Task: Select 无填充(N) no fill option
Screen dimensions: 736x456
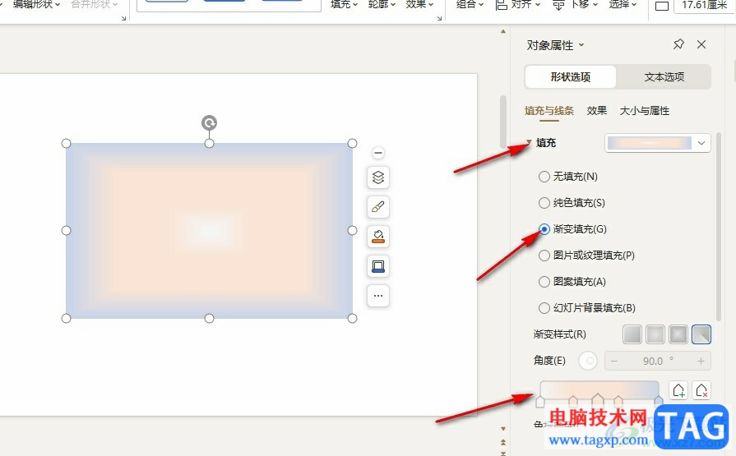Action: point(568,177)
